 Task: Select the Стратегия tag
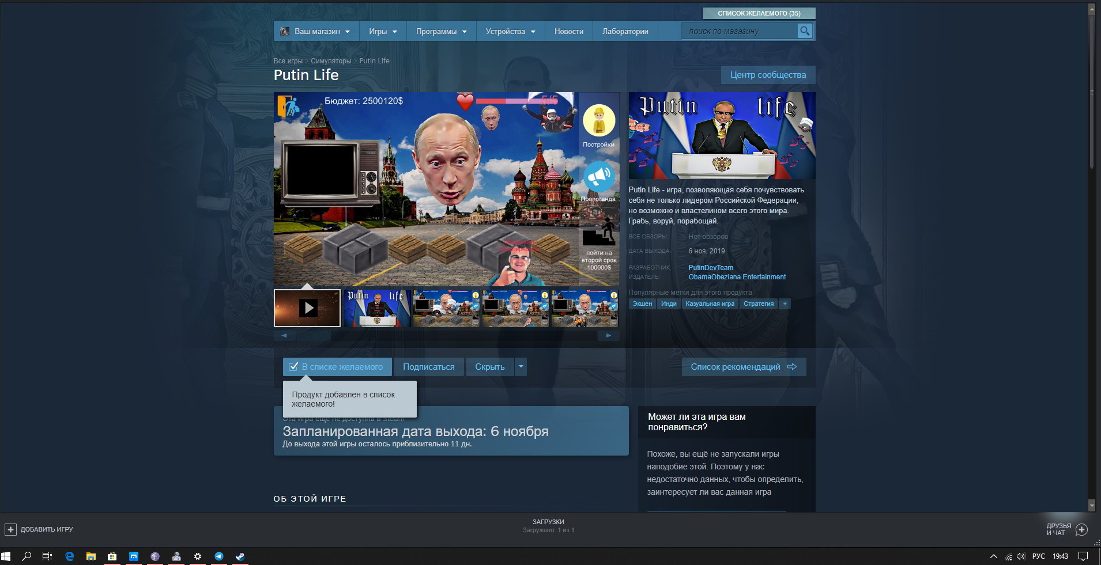coord(759,304)
